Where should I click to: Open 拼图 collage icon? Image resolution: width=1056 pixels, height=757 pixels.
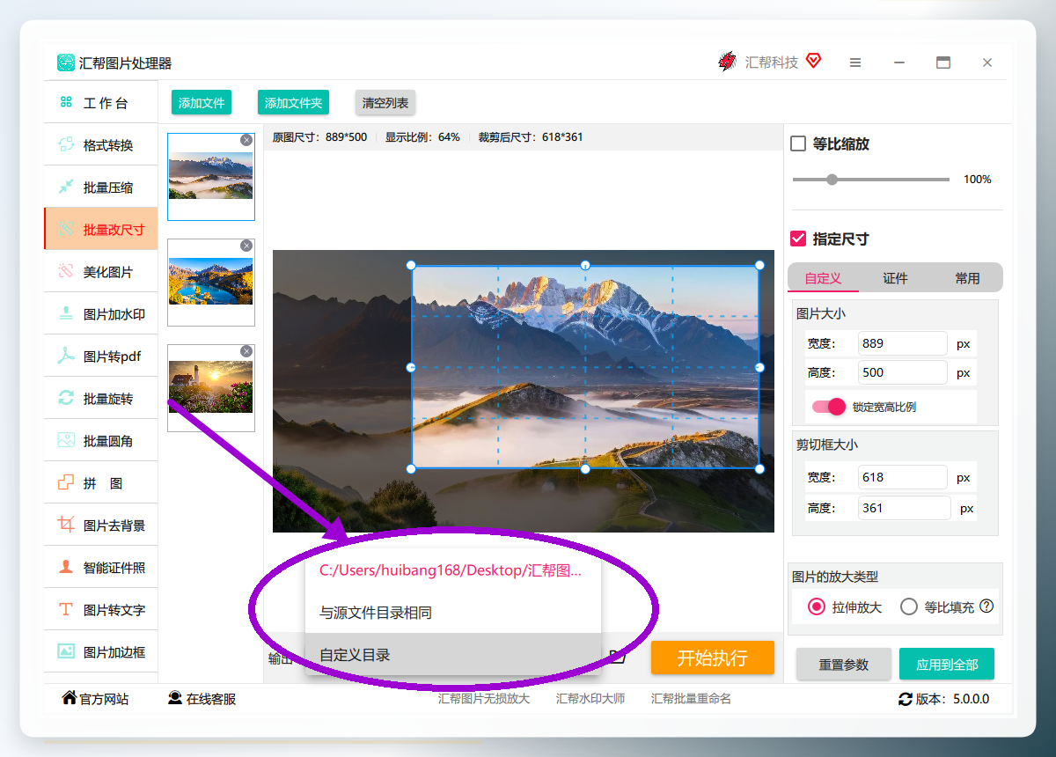[66, 482]
